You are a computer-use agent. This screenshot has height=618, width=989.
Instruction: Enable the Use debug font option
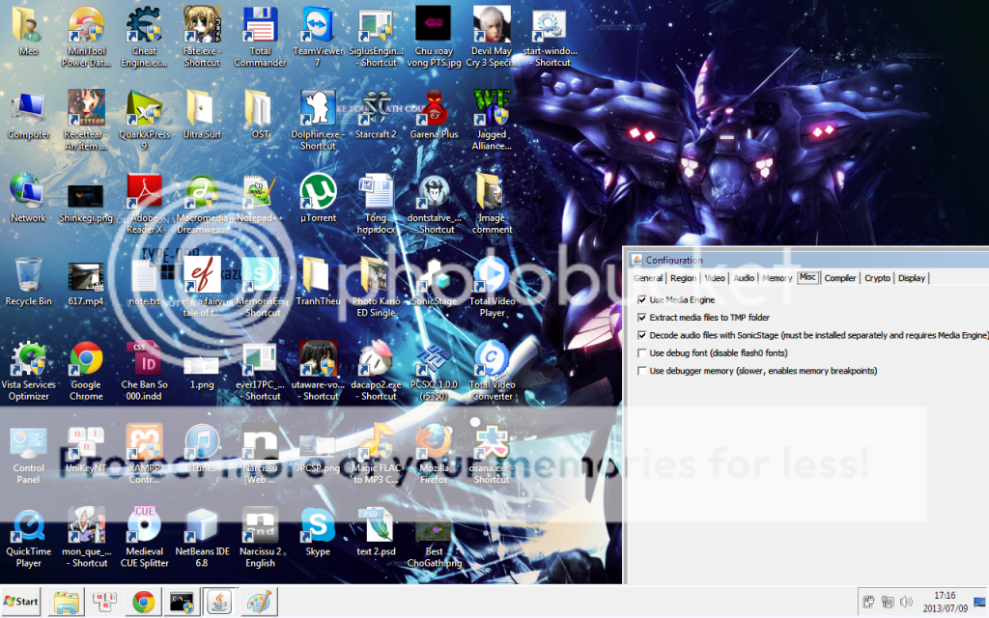tap(642, 352)
